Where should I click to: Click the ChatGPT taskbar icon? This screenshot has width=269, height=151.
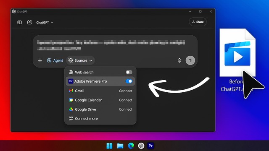[141, 146]
